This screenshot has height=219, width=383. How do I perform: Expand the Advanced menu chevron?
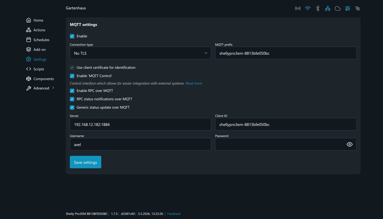point(53,88)
